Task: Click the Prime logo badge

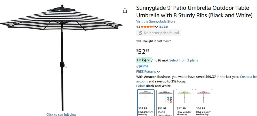Action: point(142,66)
